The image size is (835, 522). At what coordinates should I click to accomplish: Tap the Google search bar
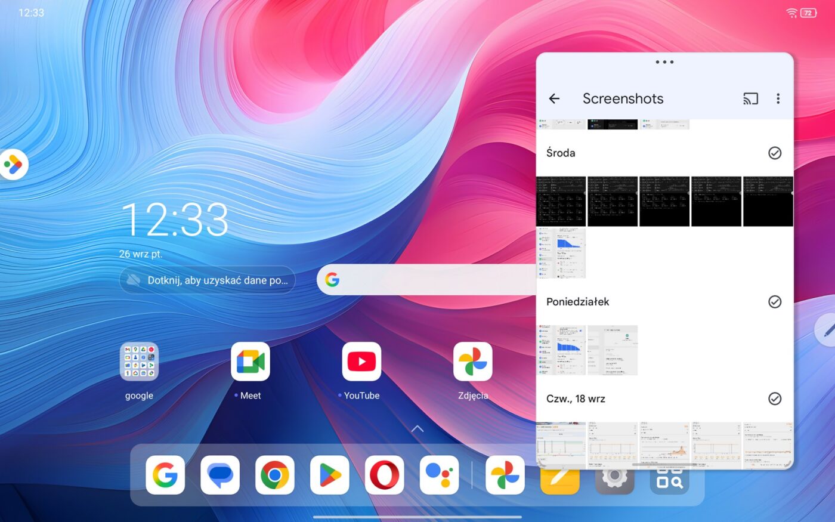click(426, 280)
